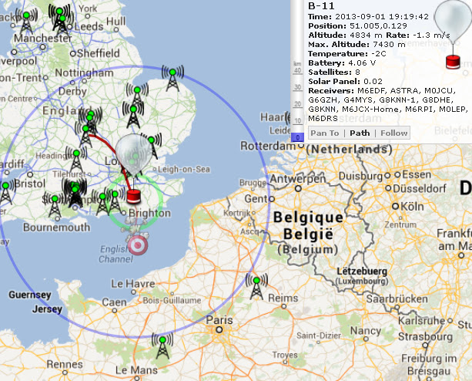This screenshot has width=472, height=381.
Task: Click the Le Havre city label
Action: [133, 284]
